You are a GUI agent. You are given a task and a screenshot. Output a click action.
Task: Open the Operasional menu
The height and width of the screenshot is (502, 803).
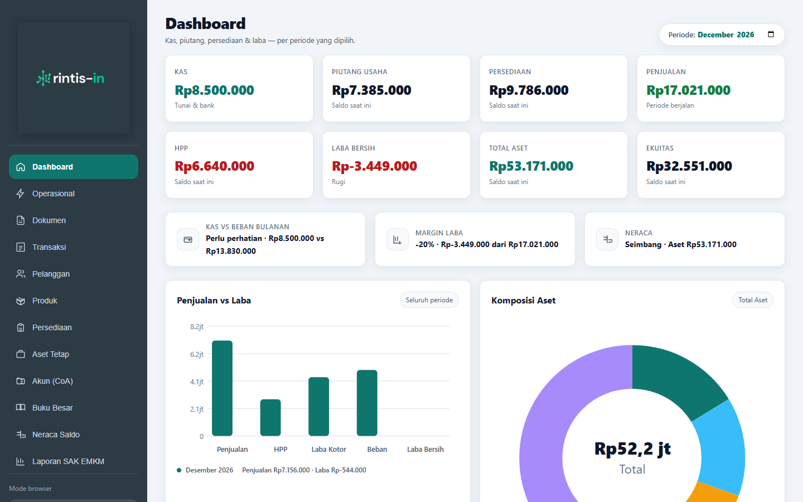click(x=74, y=194)
